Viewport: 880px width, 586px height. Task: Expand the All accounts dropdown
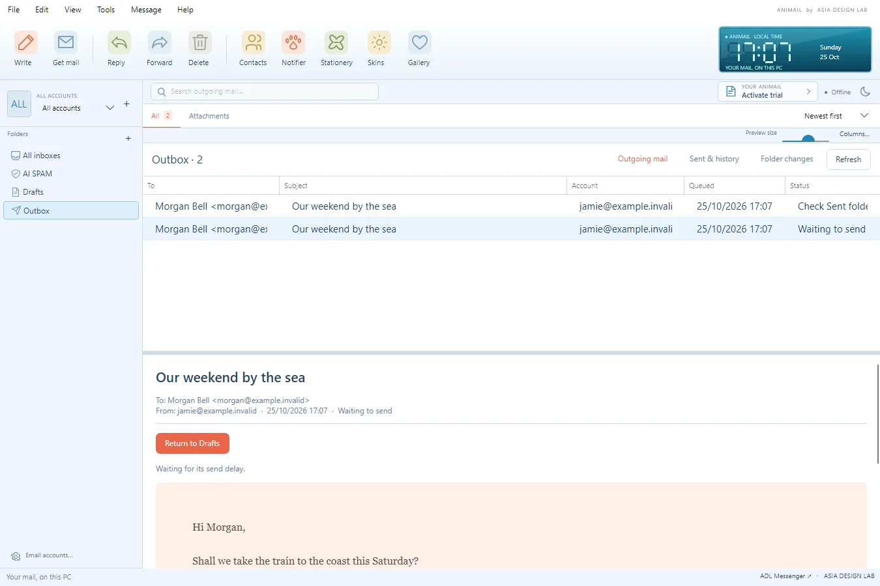(110, 107)
